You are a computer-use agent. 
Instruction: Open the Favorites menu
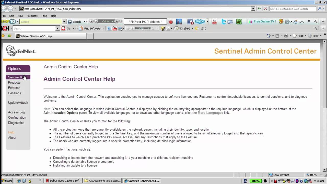point(32,16)
